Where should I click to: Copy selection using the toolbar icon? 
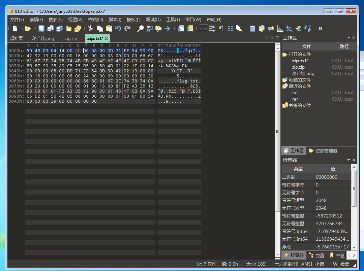click(100, 29)
